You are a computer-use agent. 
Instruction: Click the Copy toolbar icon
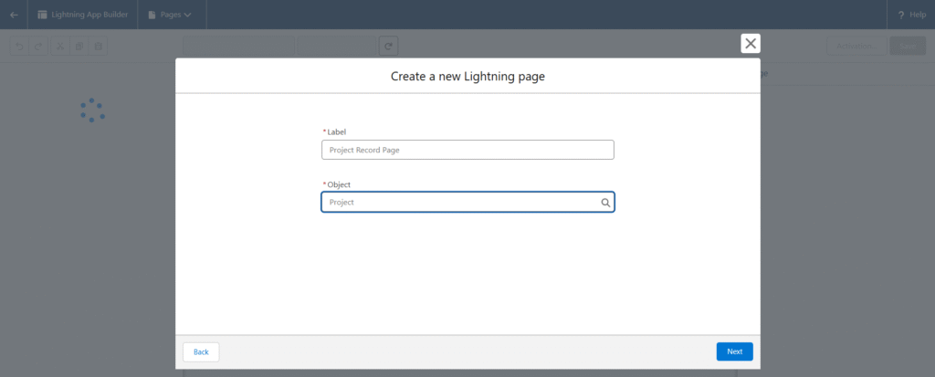click(x=79, y=47)
